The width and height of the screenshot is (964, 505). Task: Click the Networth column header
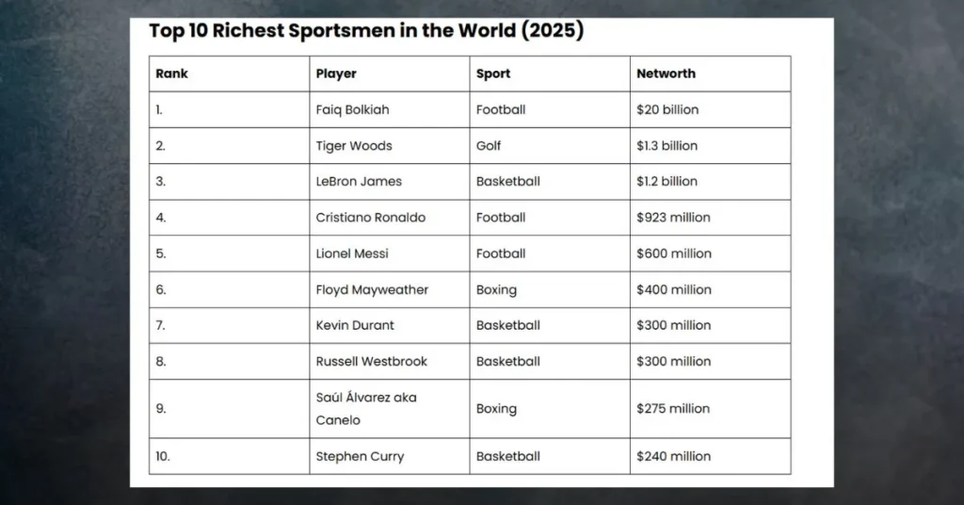(666, 73)
